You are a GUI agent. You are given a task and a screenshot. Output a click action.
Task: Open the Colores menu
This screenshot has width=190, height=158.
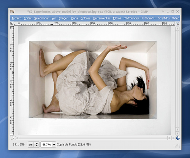tap(85, 18)
